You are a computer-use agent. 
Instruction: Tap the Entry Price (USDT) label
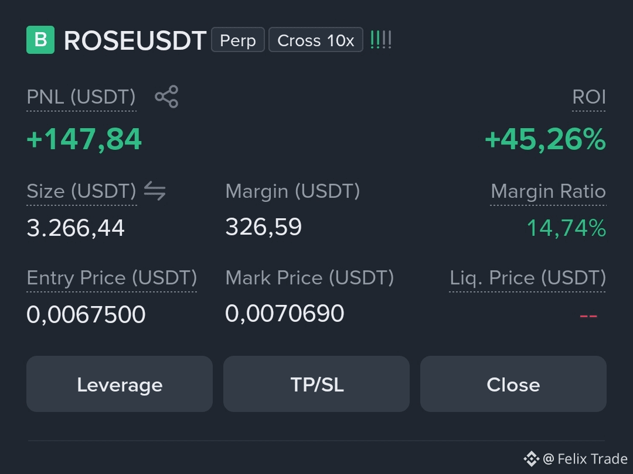(112, 278)
